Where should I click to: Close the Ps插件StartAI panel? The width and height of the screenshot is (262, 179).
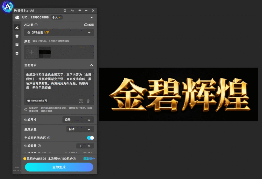click(x=93, y=10)
